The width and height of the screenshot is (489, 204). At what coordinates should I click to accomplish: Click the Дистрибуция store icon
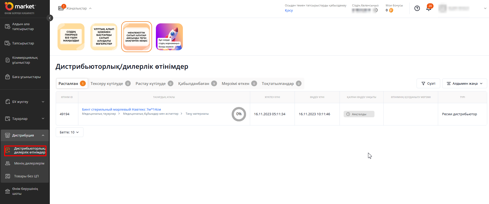(7, 135)
